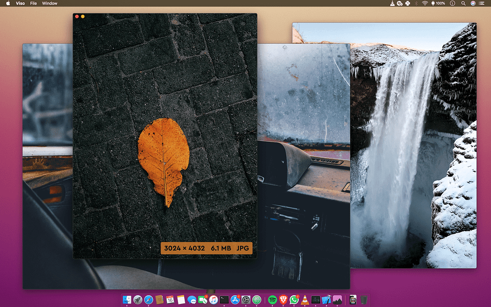
Task: Open FaceTime from the Dock
Action: 203,300
